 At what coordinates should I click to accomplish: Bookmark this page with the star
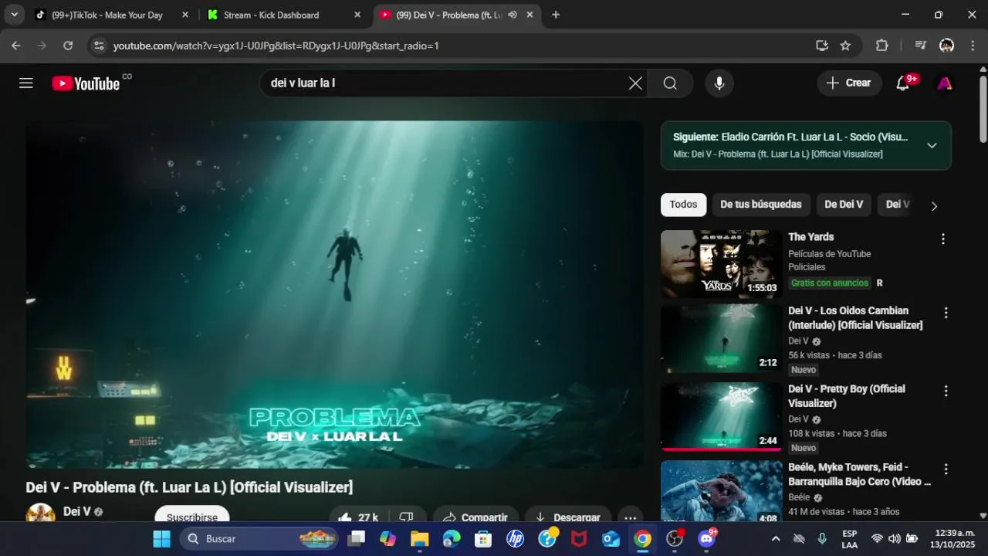[x=845, y=46]
